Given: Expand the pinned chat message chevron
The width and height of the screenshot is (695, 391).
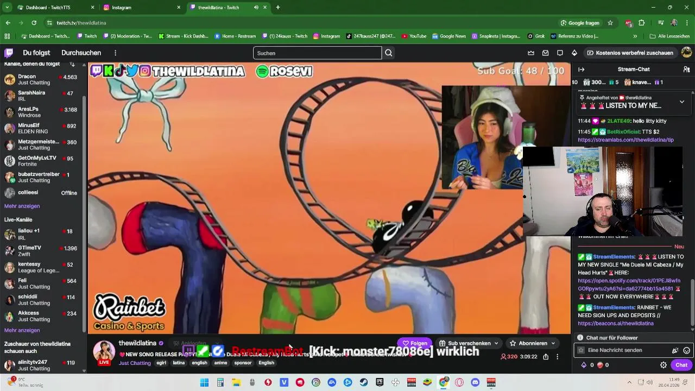Looking at the screenshot, I should 682,102.
